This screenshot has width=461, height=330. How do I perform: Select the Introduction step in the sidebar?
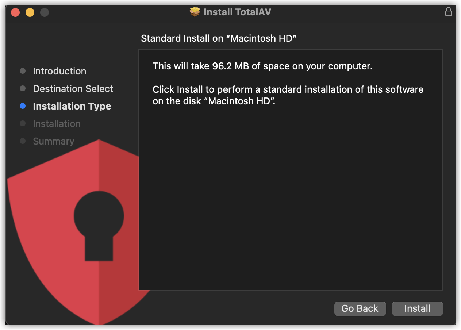(x=59, y=71)
